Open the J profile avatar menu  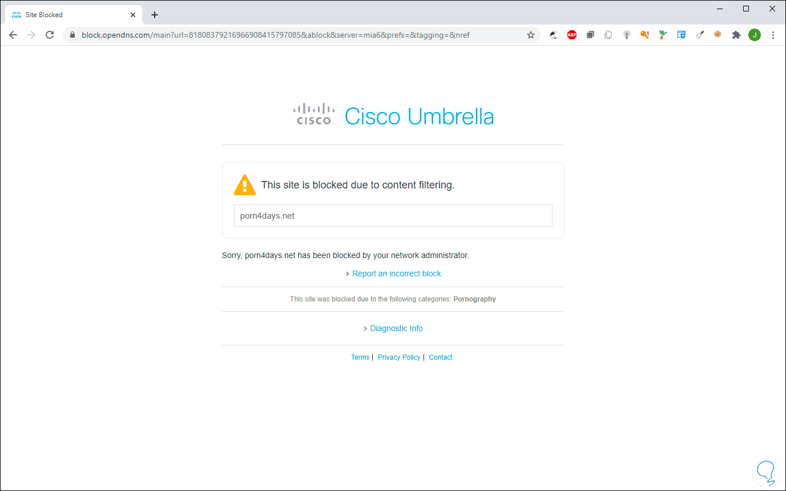tap(755, 35)
